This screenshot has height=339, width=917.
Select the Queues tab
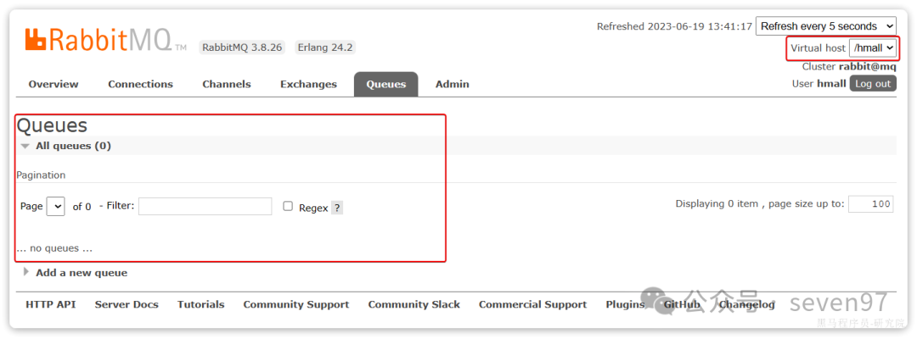(386, 84)
